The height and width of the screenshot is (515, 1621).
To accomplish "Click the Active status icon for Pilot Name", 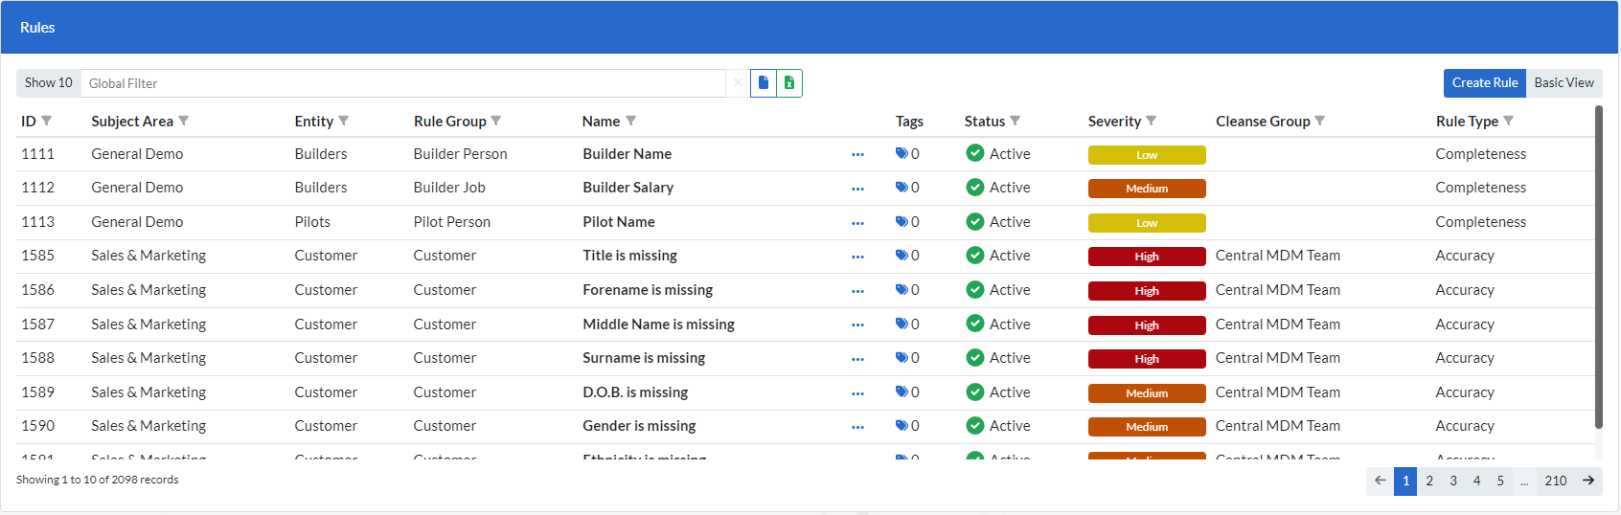I will point(975,222).
